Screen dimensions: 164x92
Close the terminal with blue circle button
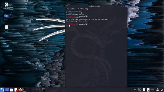pos(126,6)
